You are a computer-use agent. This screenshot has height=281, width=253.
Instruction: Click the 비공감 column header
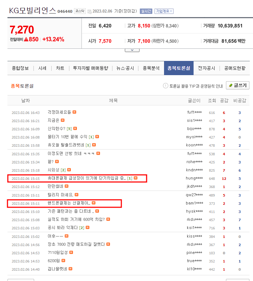(x=240, y=100)
